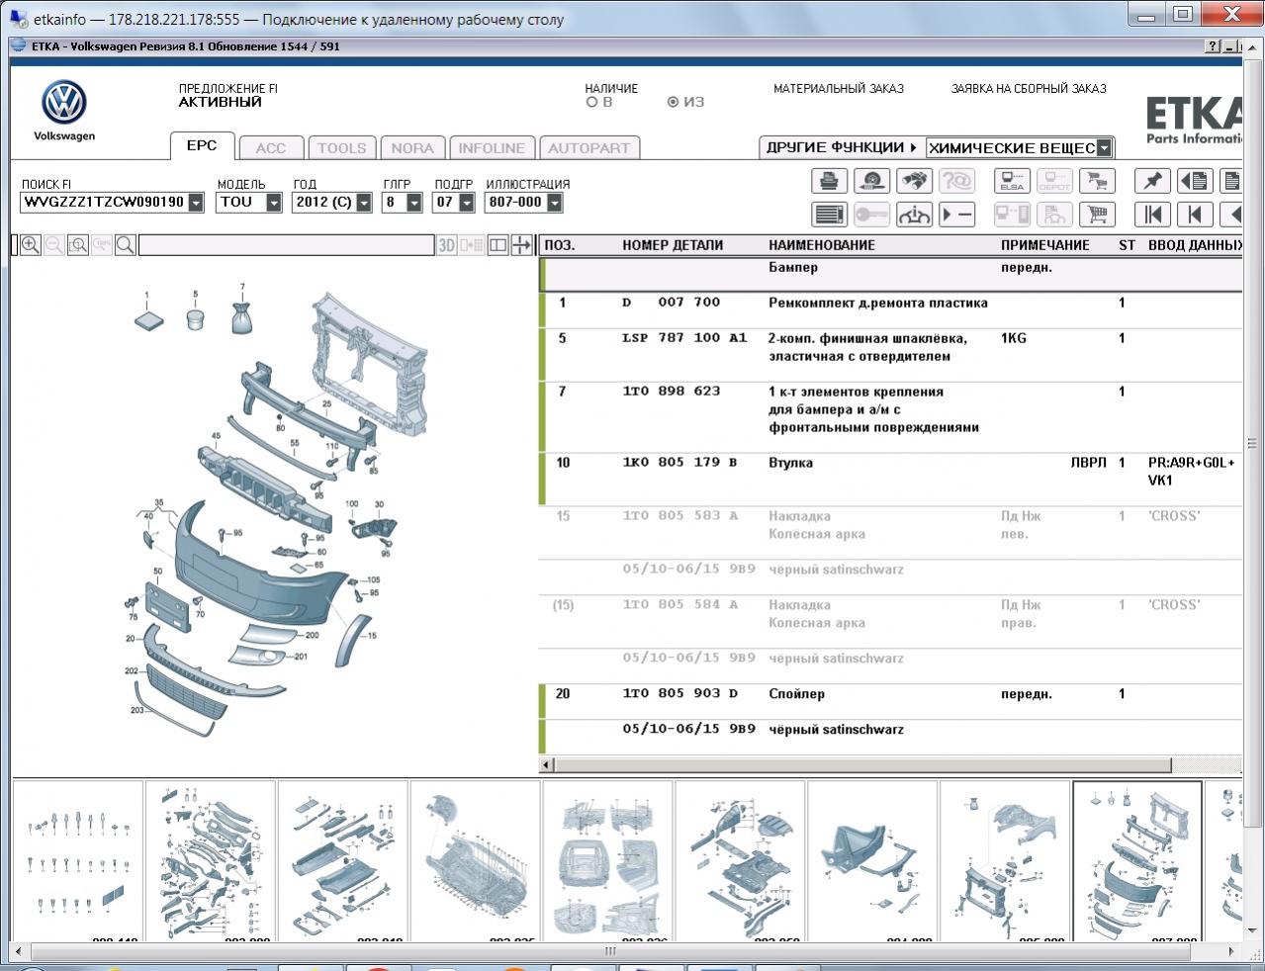Image resolution: width=1265 pixels, height=971 pixels.
Task: Open vehicle information icon with car and 'i'
Action: [914, 215]
